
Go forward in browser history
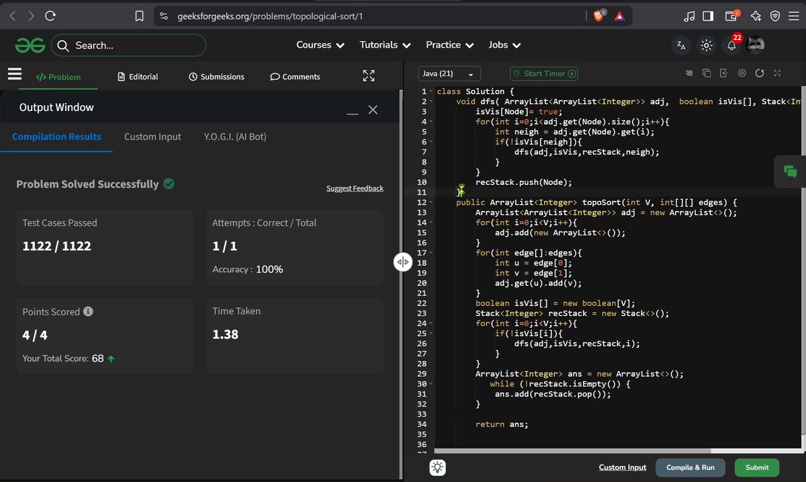click(x=31, y=15)
